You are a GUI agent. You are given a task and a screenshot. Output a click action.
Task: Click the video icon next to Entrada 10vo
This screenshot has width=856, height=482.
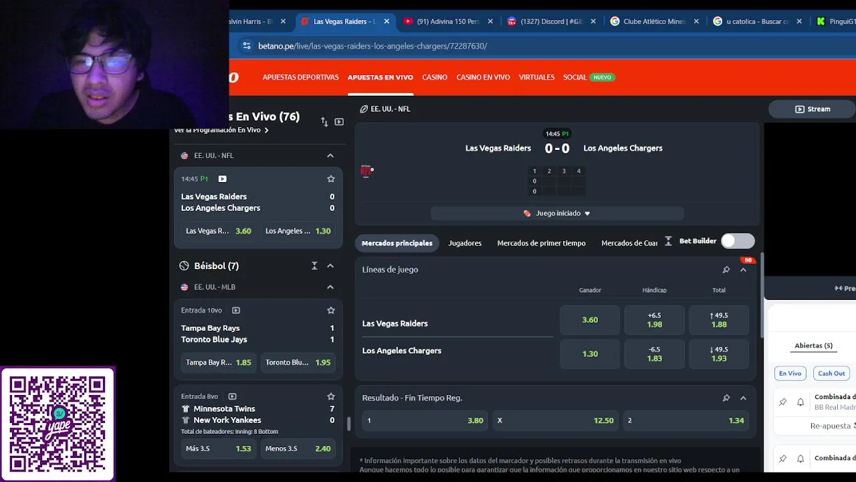pyautogui.click(x=236, y=311)
